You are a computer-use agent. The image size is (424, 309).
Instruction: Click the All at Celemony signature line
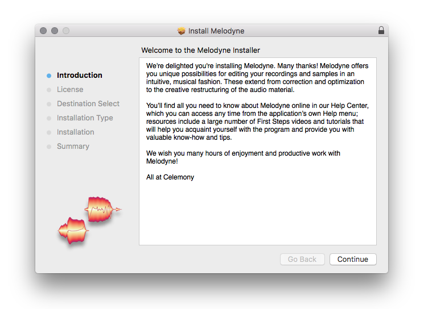pyautogui.click(x=170, y=177)
